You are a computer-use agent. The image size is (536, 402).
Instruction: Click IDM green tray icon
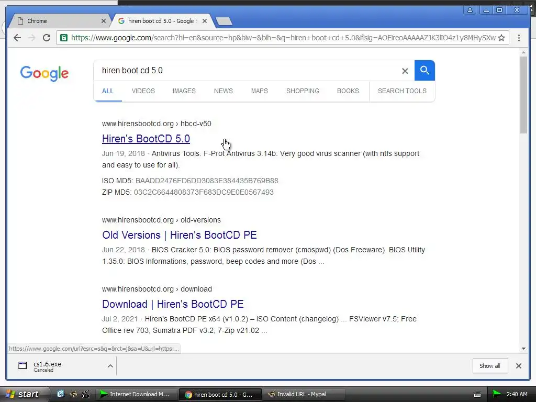pyautogui.click(x=496, y=394)
